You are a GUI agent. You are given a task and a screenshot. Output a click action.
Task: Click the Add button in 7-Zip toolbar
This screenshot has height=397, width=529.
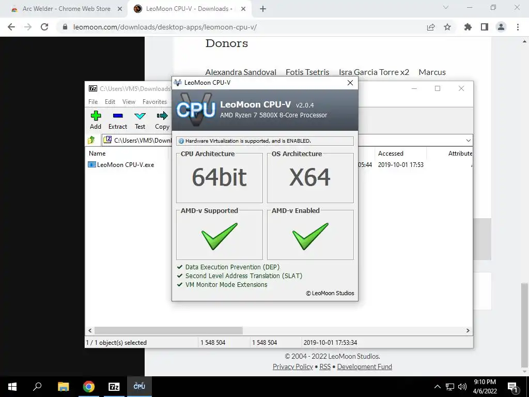pyautogui.click(x=96, y=120)
